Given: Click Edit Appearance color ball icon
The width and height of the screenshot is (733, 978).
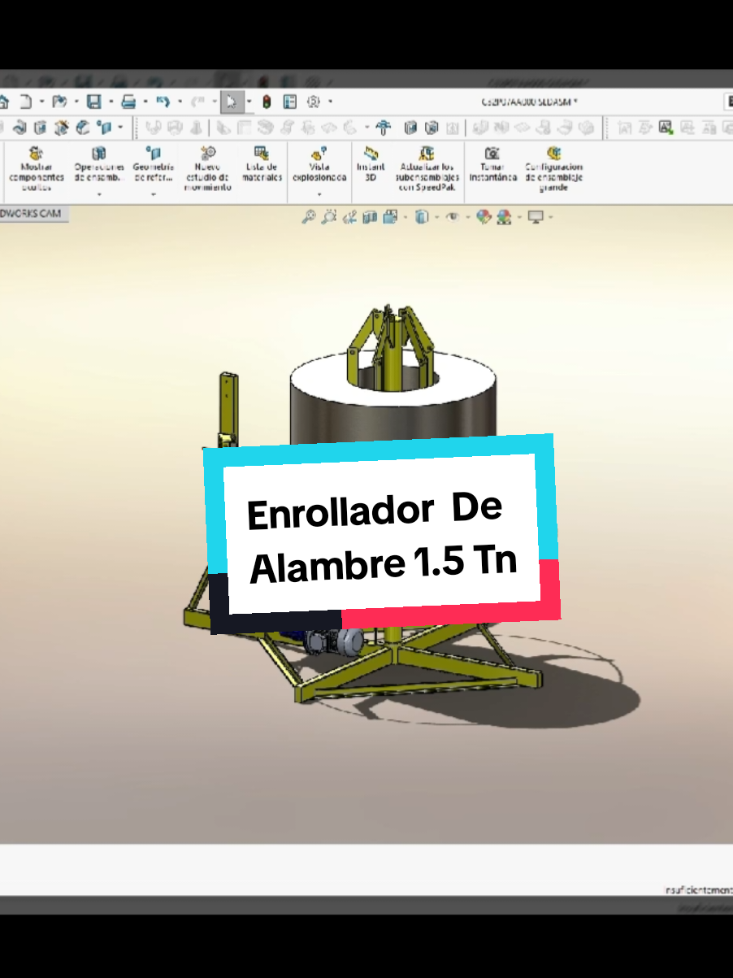Looking at the screenshot, I should click(484, 217).
